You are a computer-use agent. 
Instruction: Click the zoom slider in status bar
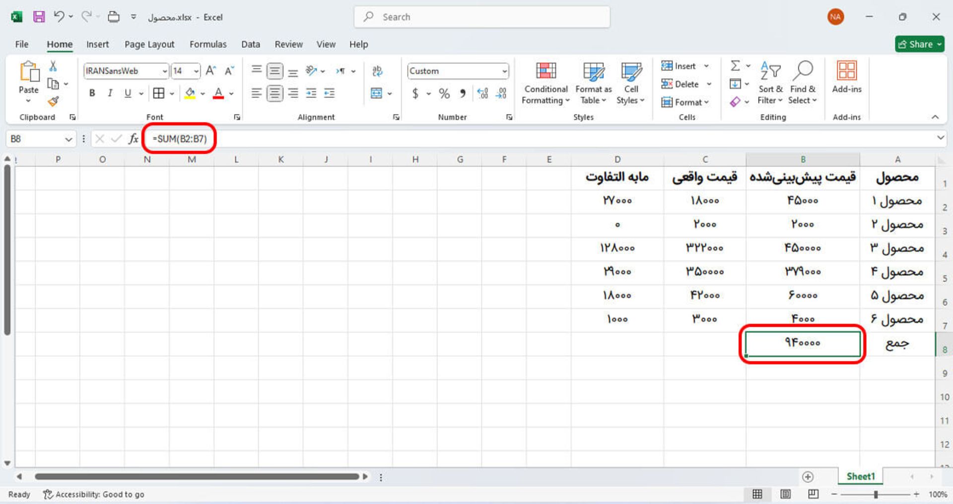tap(876, 495)
